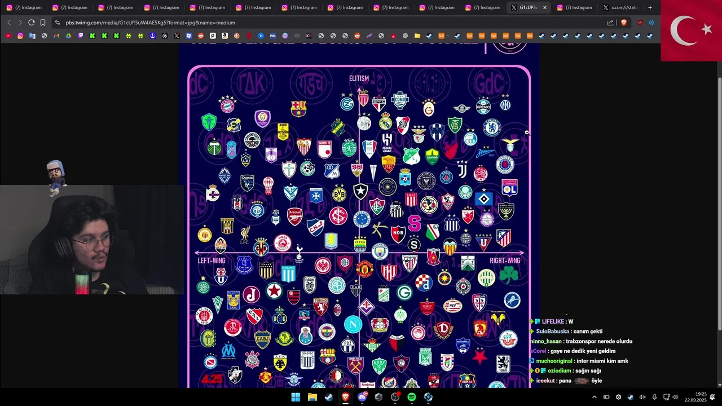Open the Reddit bookmark next to Roblox

point(201,36)
